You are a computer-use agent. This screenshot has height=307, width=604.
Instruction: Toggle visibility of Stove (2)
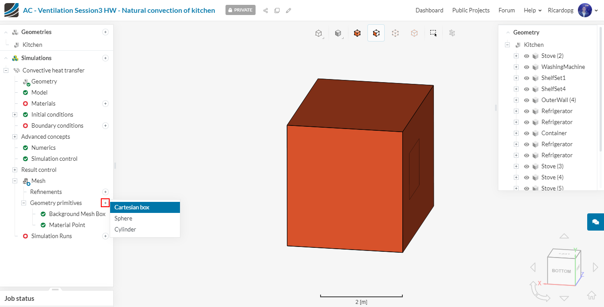click(x=527, y=56)
